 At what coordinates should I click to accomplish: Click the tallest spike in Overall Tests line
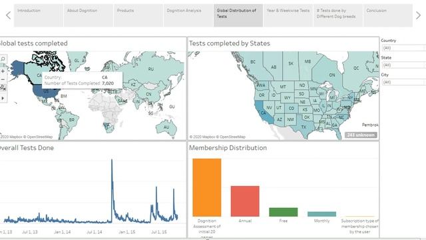(112, 161)
